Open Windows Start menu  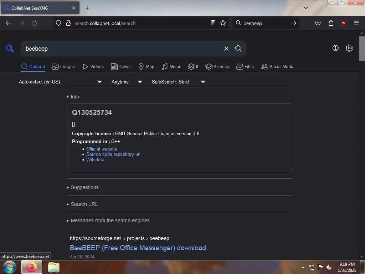[x=10, y=267]
